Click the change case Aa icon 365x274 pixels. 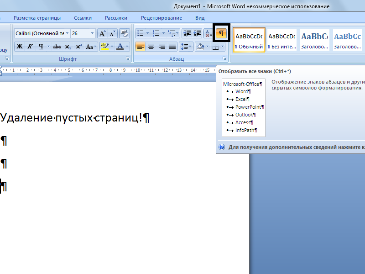[91, 47]
